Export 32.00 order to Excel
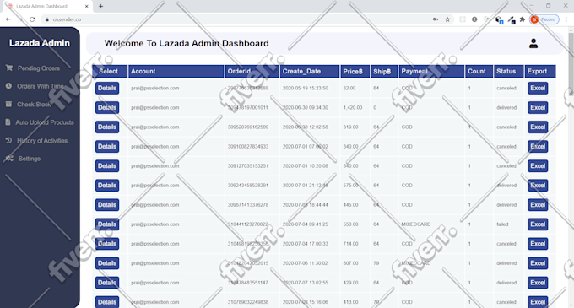The height and width of the screenshot is (308, 574). 538,88
